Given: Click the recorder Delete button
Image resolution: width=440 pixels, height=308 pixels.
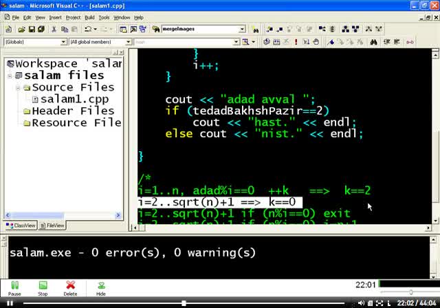Looking at the screenshot, I should pos(70,288).
